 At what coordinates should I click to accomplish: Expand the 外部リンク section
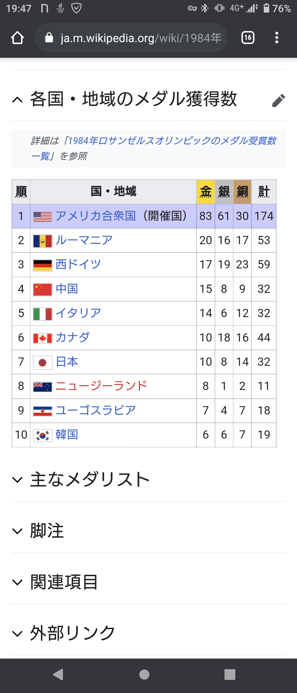pos(18,633)
